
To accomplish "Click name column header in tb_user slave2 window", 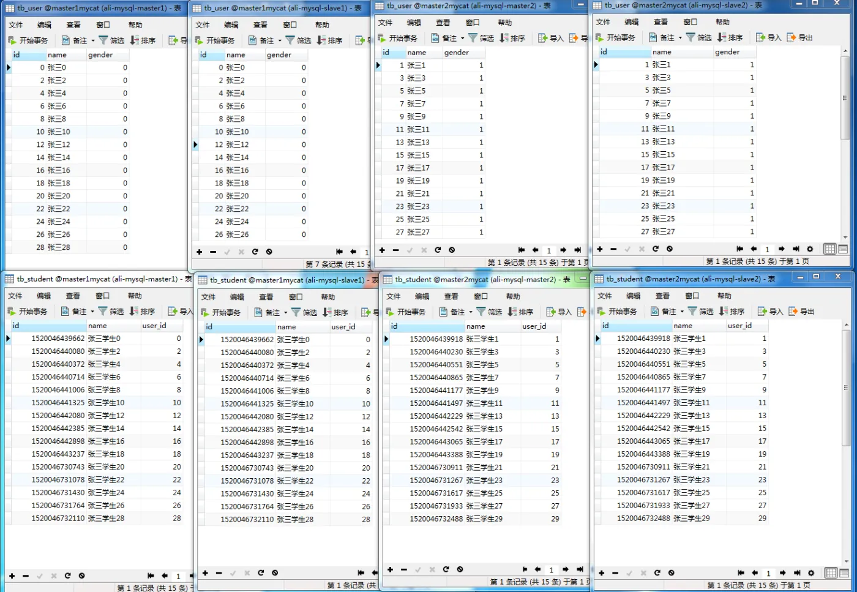I will click(682, 52).
